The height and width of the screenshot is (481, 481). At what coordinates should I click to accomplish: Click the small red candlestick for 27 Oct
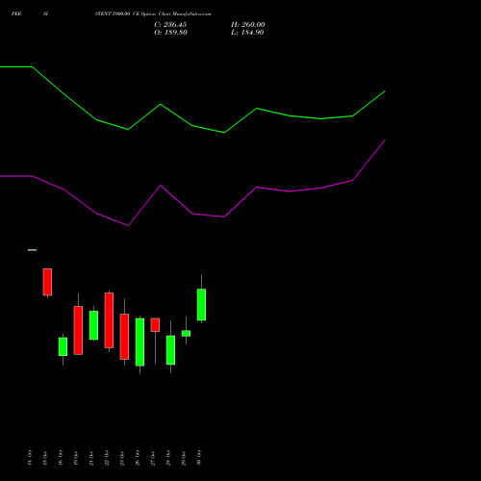[155, 325]
